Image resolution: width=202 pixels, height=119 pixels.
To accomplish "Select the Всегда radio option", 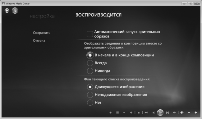I will 90,63.
